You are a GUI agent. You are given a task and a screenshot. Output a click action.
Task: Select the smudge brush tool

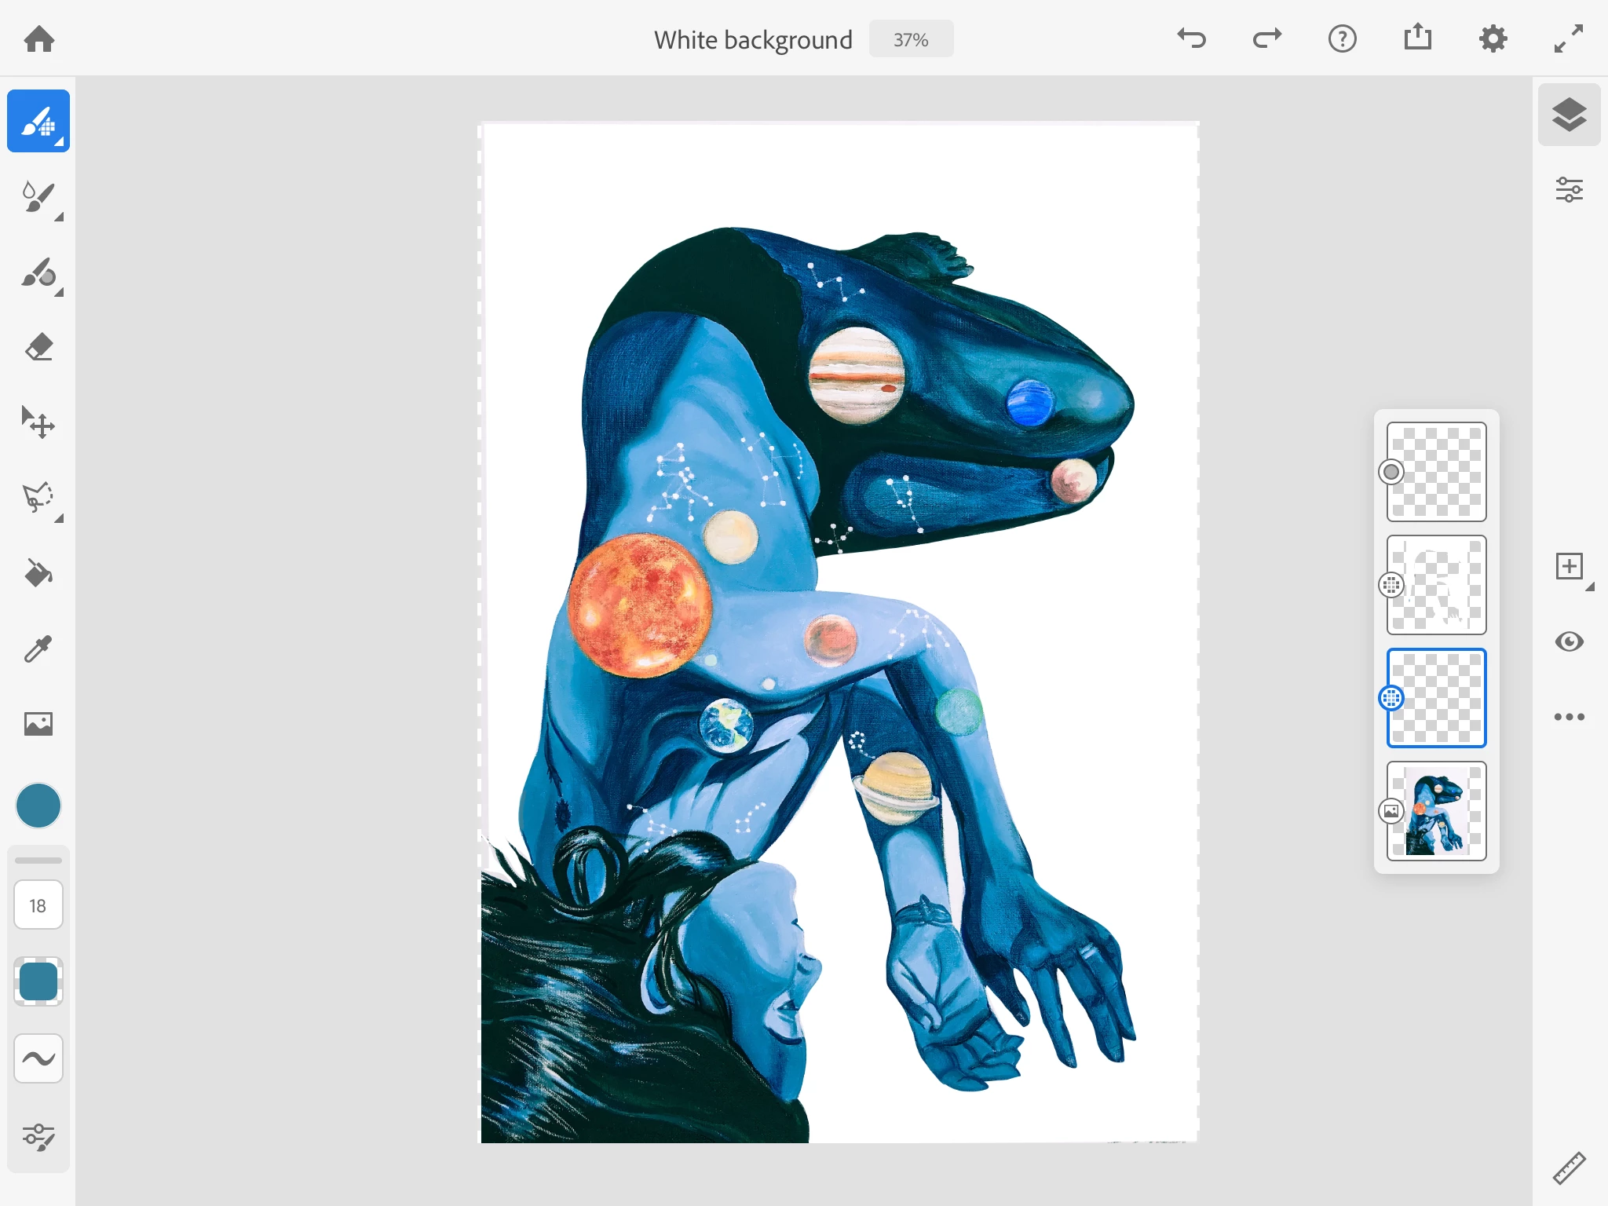38,273
